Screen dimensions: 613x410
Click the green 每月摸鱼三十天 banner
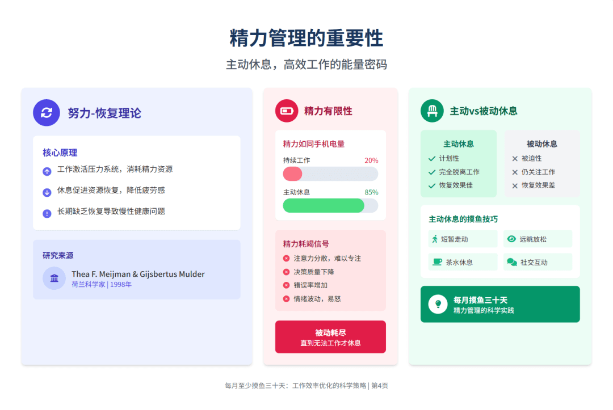pyautogui.click(x=500, y=304)
